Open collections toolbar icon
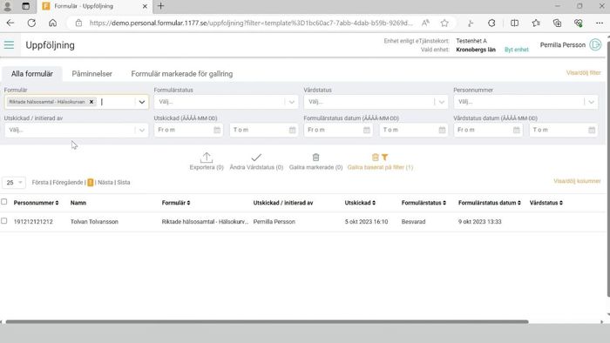Image resolution: width=610 pixels, height=343 pixels. point(557,23)
